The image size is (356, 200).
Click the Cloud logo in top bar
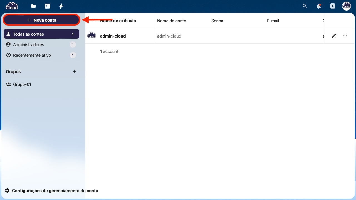[x=12, y=6]
